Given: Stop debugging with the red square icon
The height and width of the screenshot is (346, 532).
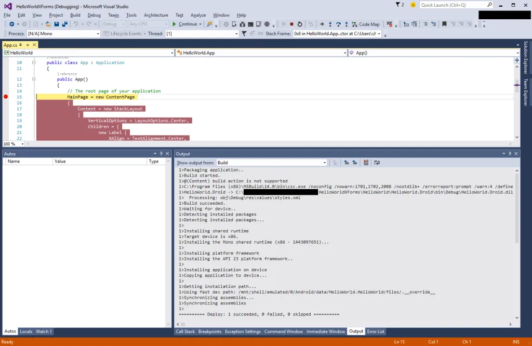Looking at the screenshot, I should (x=291, y=24).
